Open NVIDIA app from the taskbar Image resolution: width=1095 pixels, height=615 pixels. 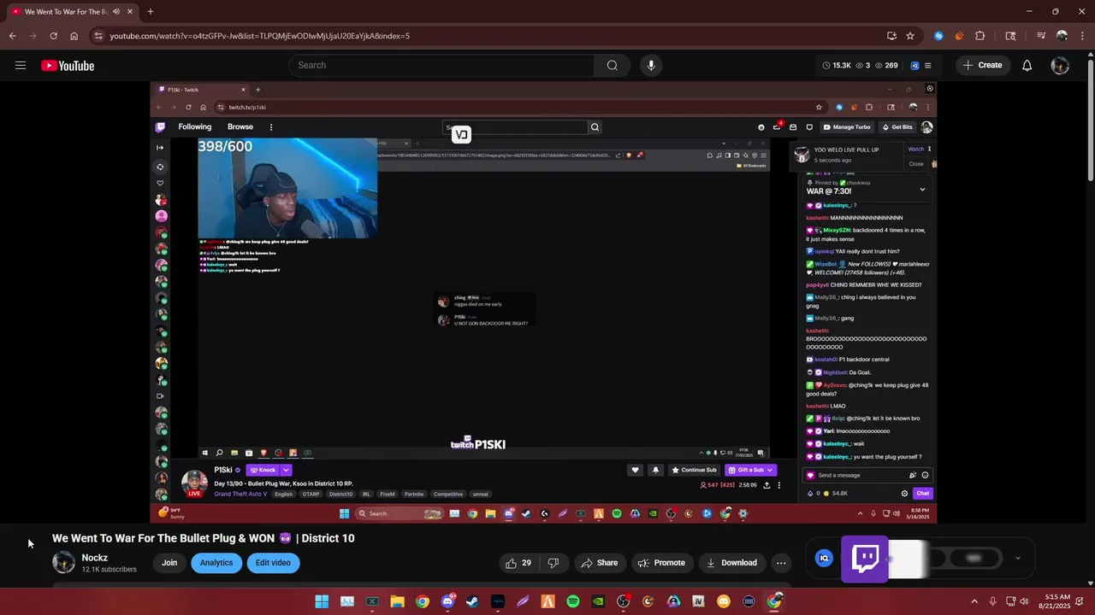pyautogui.click(x=598, y=601)
